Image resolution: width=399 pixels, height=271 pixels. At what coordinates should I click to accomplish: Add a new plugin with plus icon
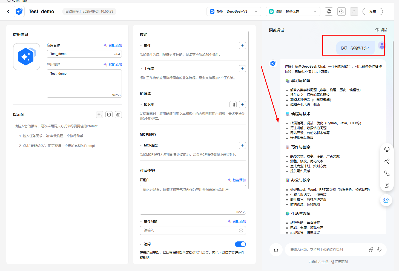point(242,45)
